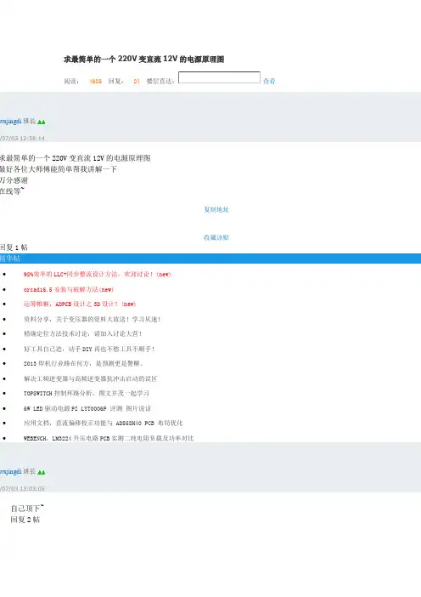The image size is (421, 597).
Task: Click the green rank icon beside first post's 班长
Action: coord(42,122)
